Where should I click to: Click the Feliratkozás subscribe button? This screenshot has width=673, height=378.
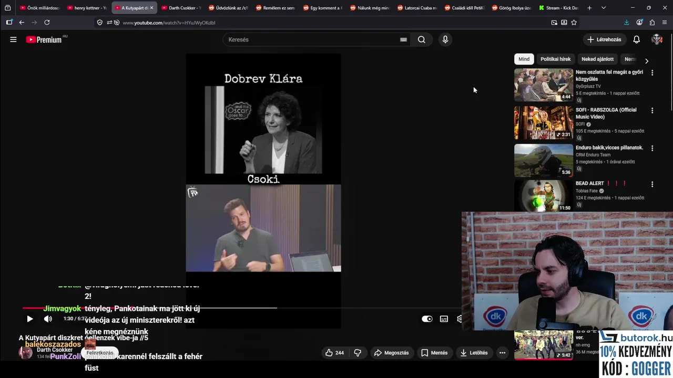(x=100, y=353)
